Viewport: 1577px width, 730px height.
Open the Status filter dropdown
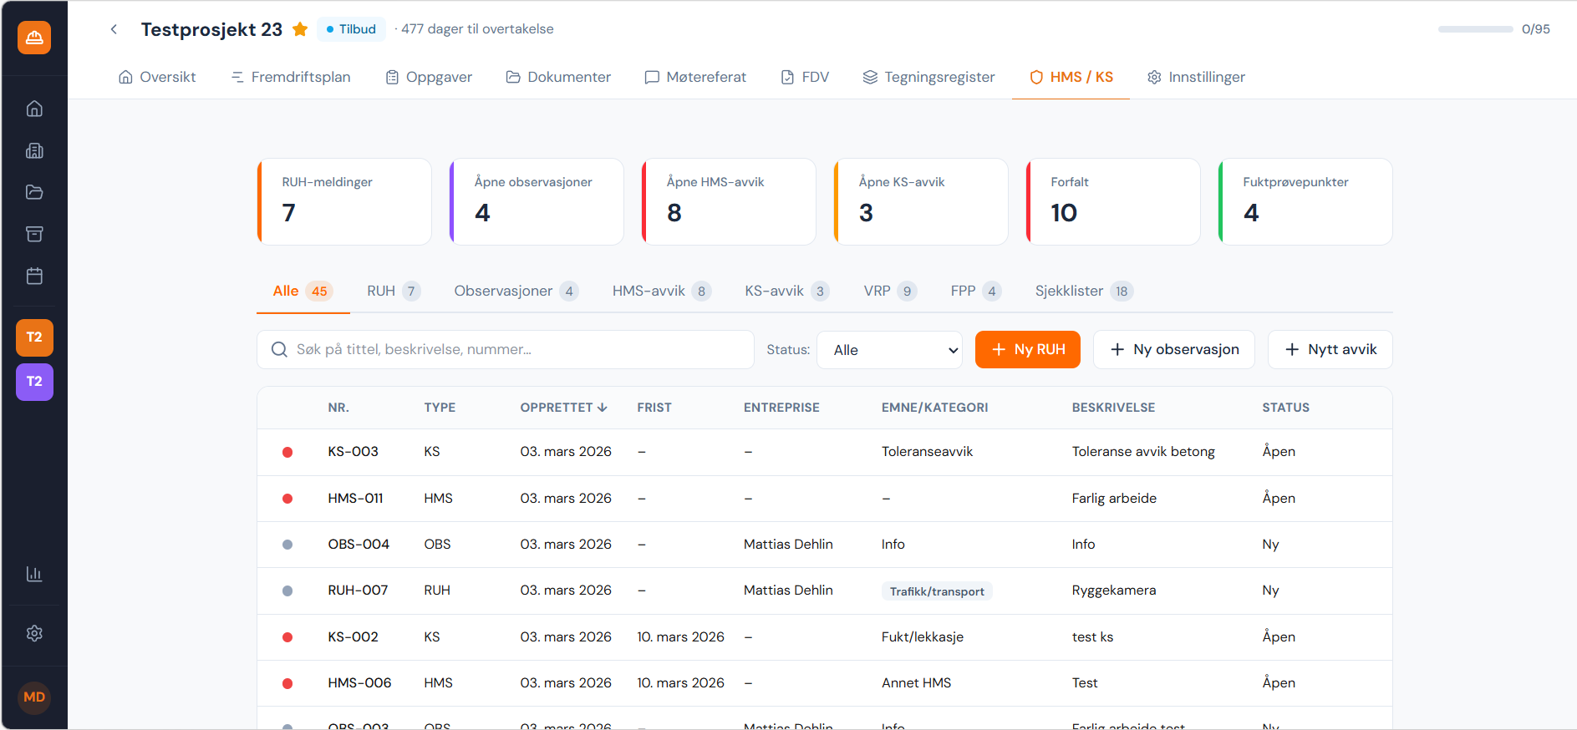coord(889,350)
